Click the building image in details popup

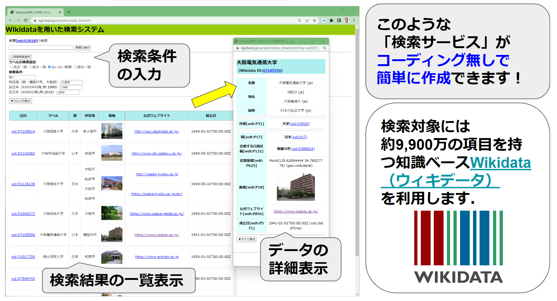pyautogui.click(x=296, y=187)
